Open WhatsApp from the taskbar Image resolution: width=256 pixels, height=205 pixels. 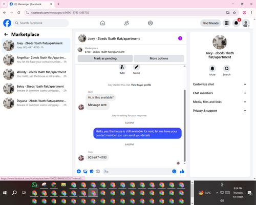click(34, 185)
